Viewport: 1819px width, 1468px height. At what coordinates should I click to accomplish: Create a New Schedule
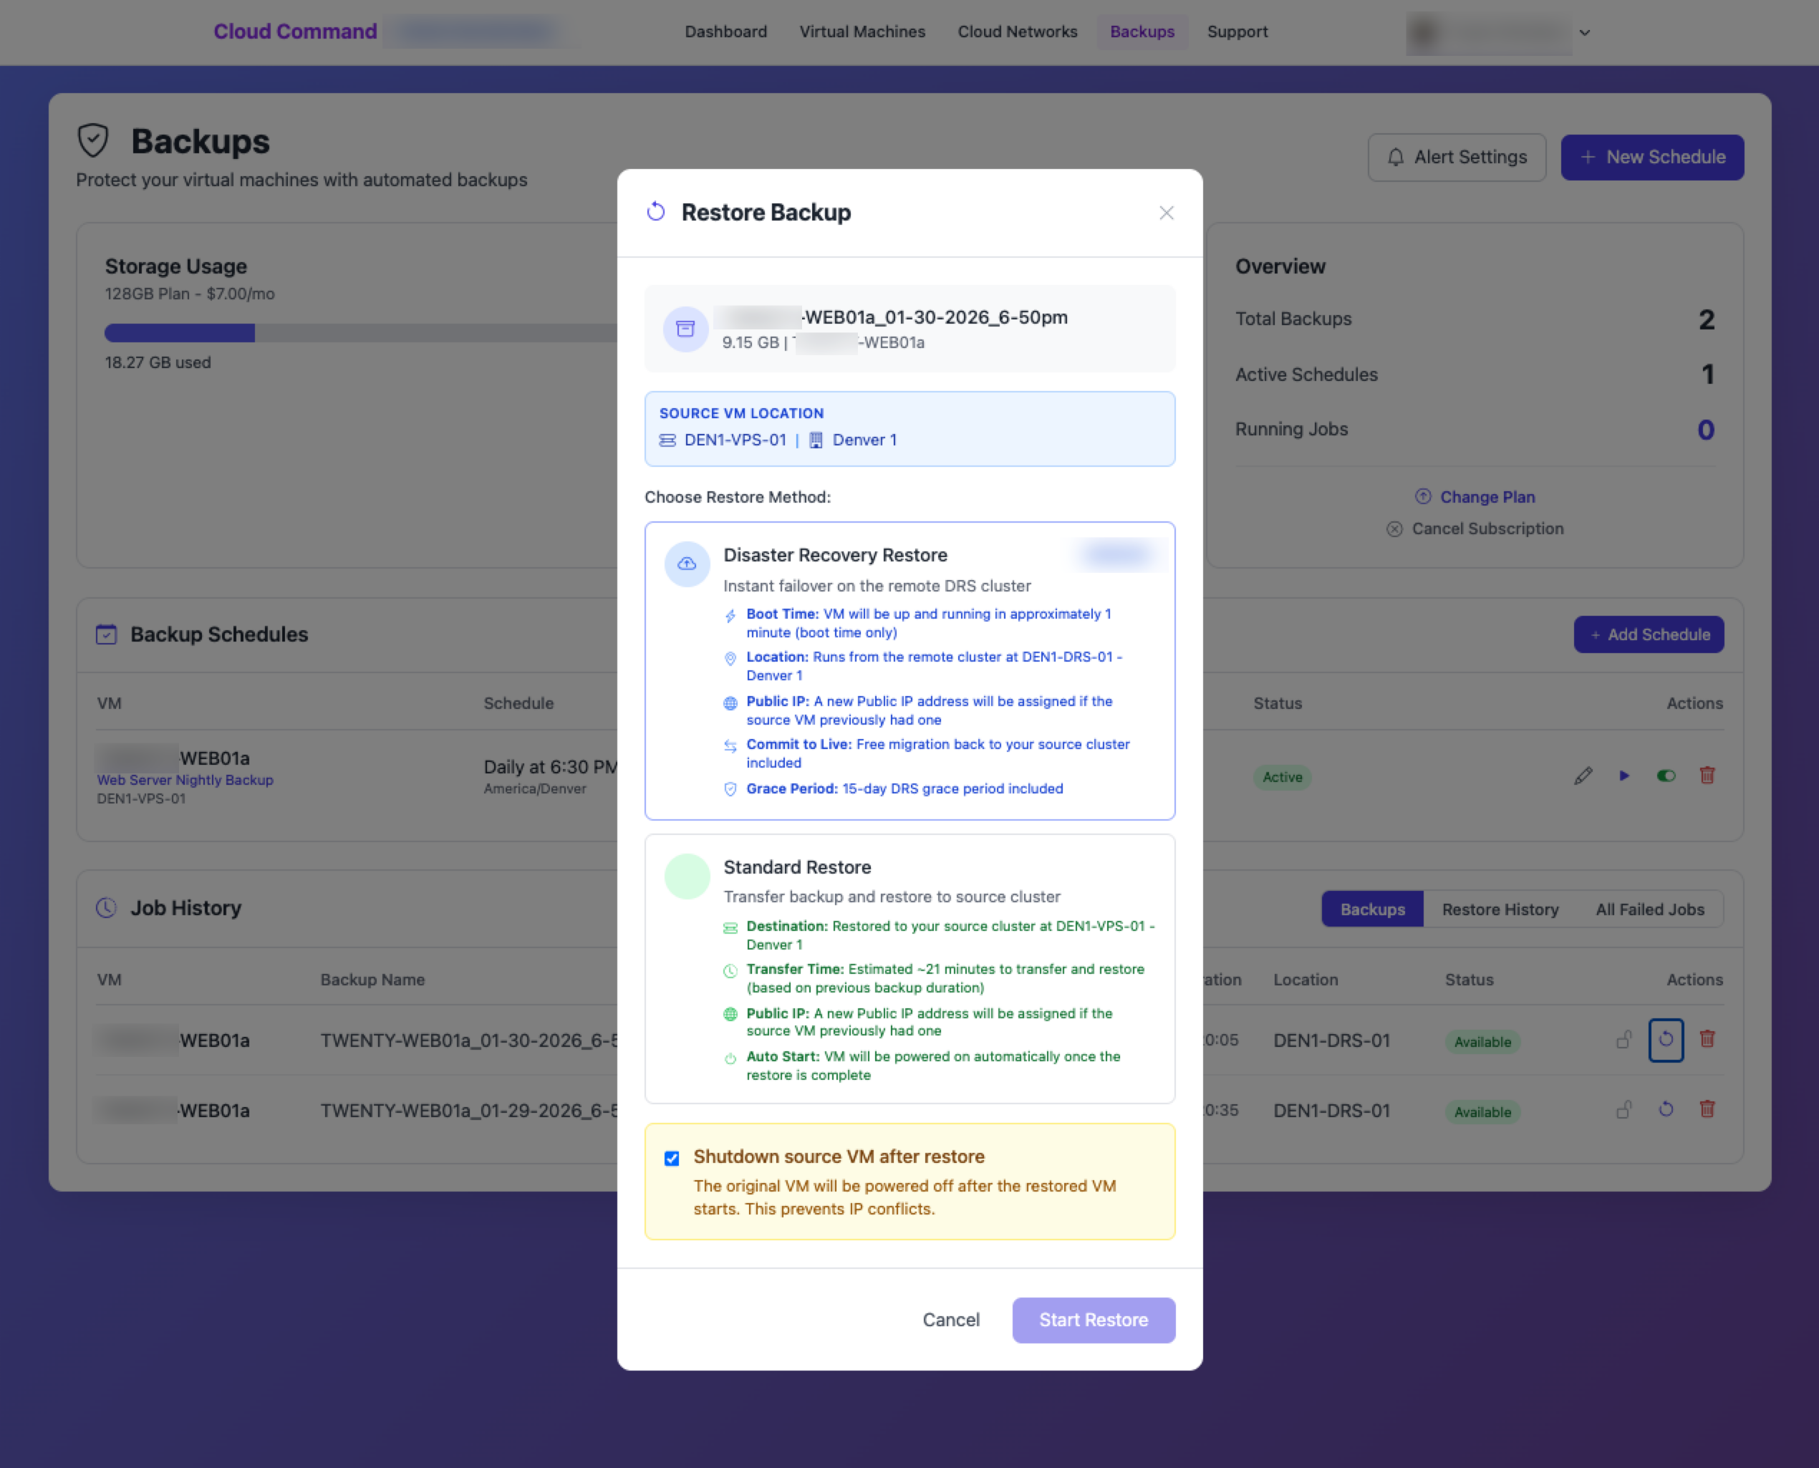[x=1651, y=156]
